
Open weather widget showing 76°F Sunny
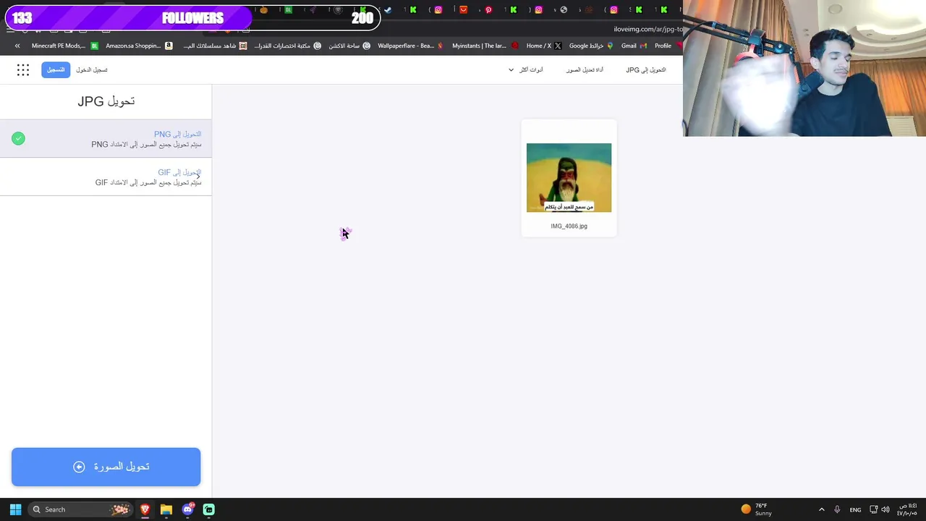[x=757, y=509]
